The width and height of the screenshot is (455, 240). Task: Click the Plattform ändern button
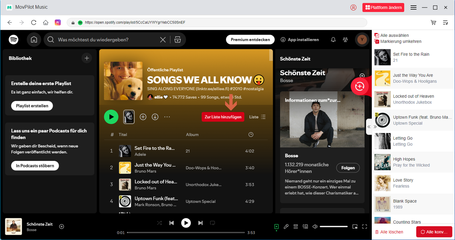pyautogui.click(x=383, y=7)
